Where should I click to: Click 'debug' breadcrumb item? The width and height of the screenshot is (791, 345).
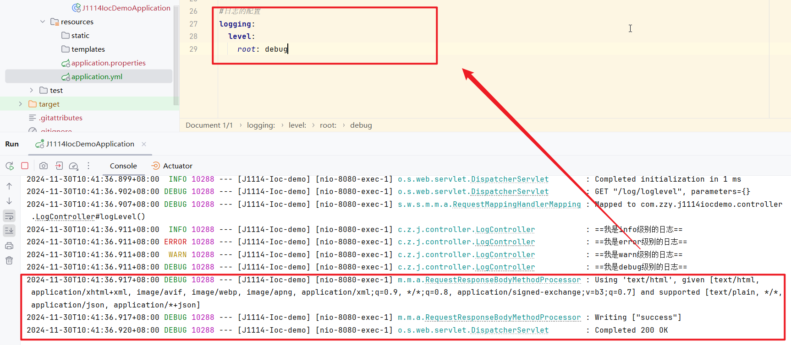coord(361,125)
